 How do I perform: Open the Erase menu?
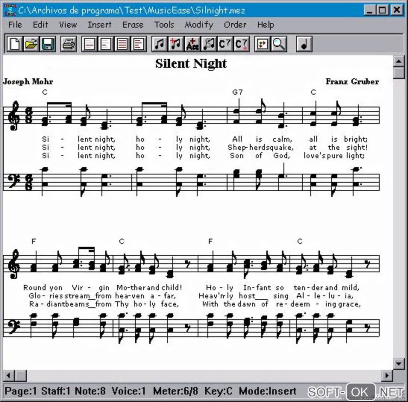tap(133, 25)
